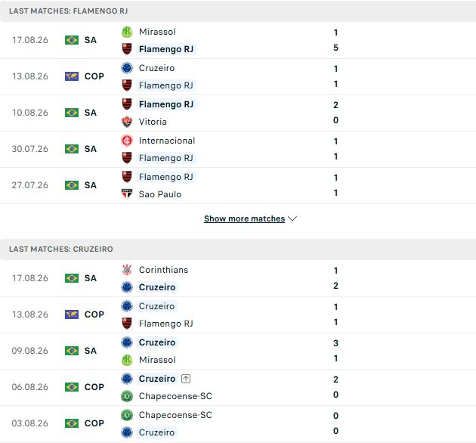The height and width of the screenshot is (443, 476).
Task: Click Brazil flag in 06.08.26 row
Action: point(72,387)
